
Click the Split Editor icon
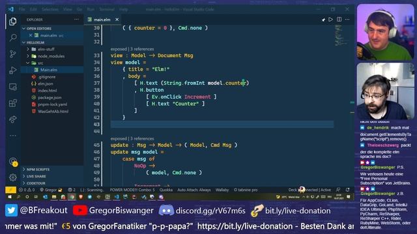point(339,19)
